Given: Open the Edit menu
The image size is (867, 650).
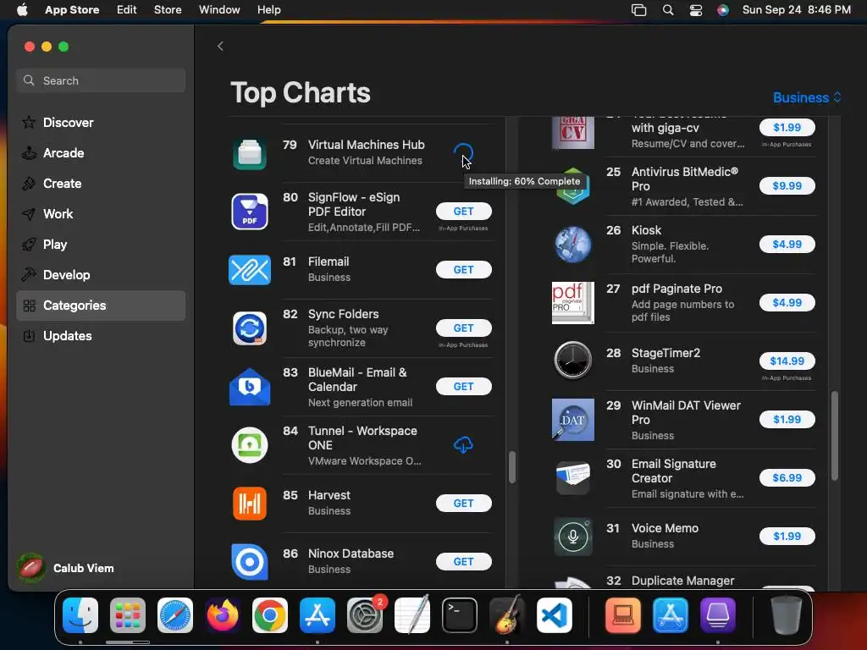Looking at the screenshot, I should (x=127, y=10).
